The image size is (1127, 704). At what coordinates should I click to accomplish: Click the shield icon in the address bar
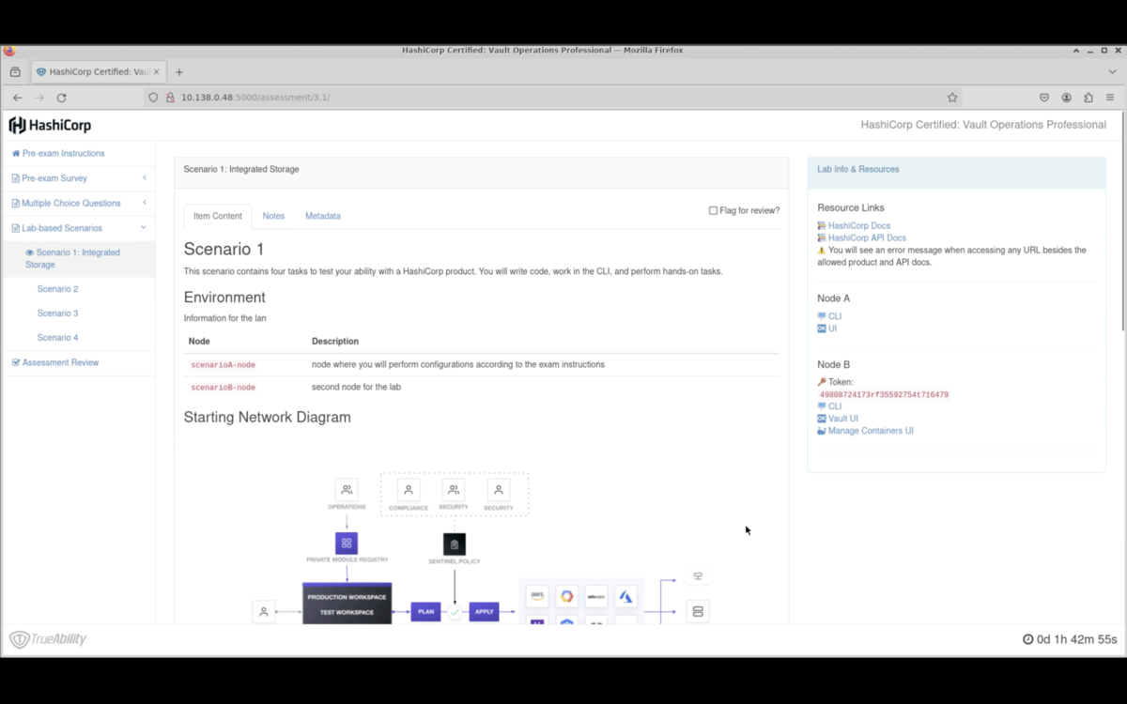pyautogui.click(x=154, y=97)
